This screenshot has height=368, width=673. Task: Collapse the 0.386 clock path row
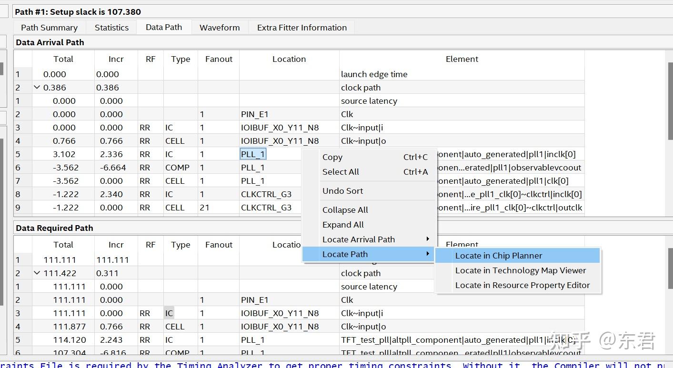click(x=37, y=88)
